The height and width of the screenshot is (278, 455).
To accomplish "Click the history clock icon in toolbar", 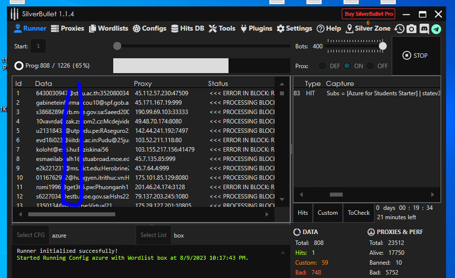I will click(399, 29).
